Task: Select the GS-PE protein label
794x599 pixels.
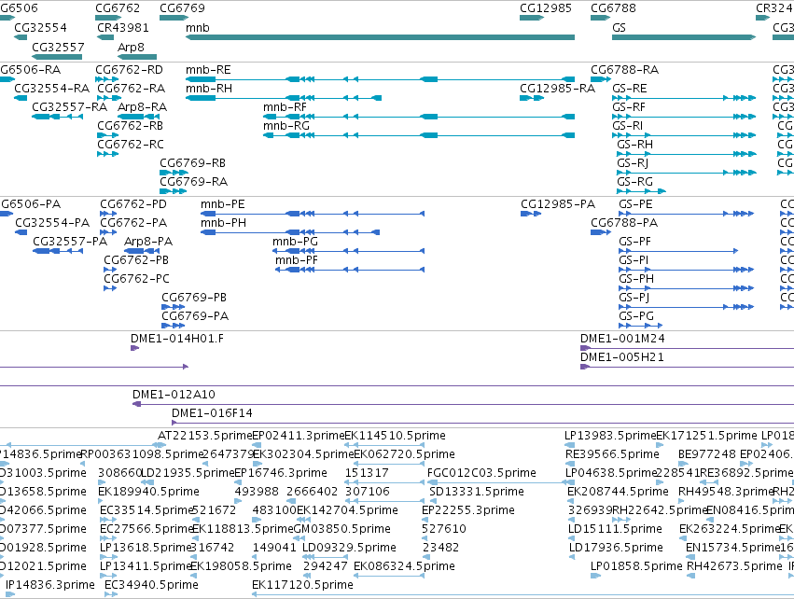Action: coord(635,204)
